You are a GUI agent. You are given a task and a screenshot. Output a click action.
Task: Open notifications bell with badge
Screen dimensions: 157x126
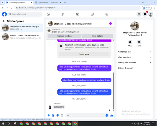click(145, 14)
